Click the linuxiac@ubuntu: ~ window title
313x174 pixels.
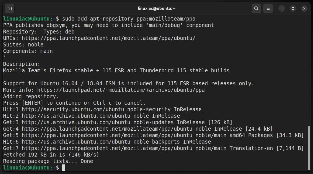(156, 8)
